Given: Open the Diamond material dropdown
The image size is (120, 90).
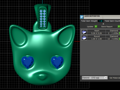Looking at the screenshot, I should click(x=94, y=78).
